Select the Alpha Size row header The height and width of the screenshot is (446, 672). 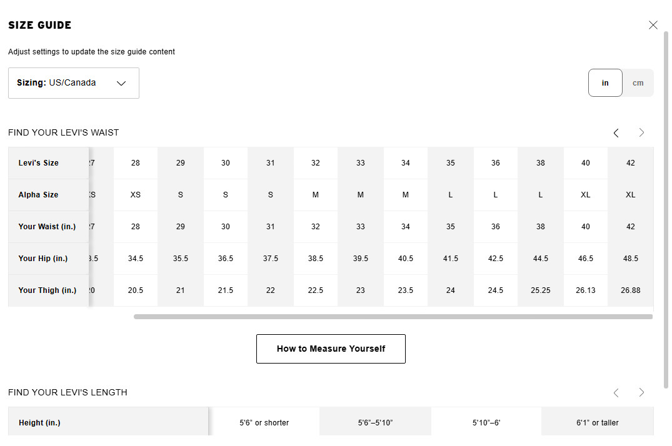coord(48,194)
